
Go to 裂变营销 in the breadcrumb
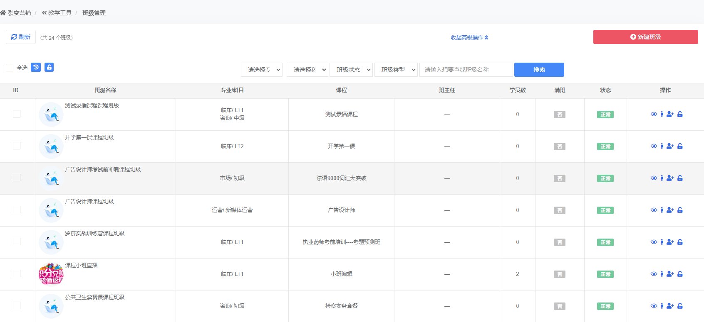pyautogui.click(x=19, y=13)
